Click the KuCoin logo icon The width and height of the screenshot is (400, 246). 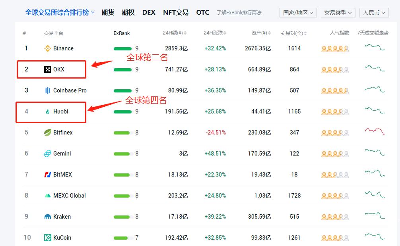48,238
